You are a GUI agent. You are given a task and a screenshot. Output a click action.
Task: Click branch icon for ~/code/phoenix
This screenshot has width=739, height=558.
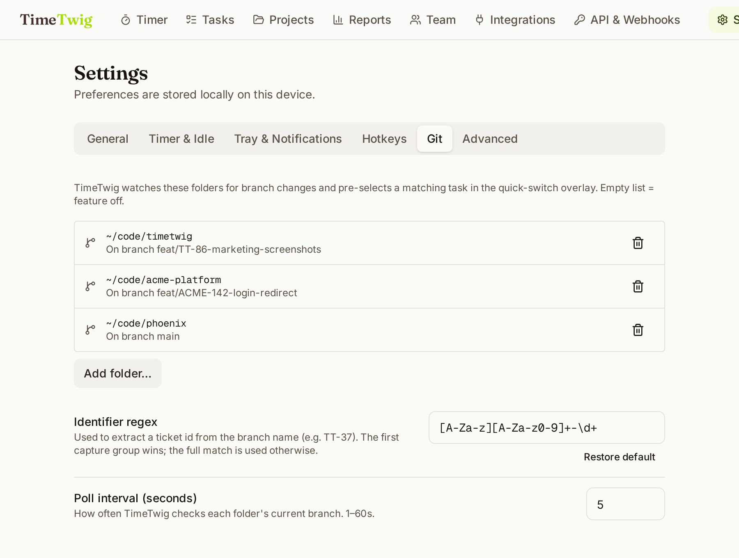tap(90, 330)
